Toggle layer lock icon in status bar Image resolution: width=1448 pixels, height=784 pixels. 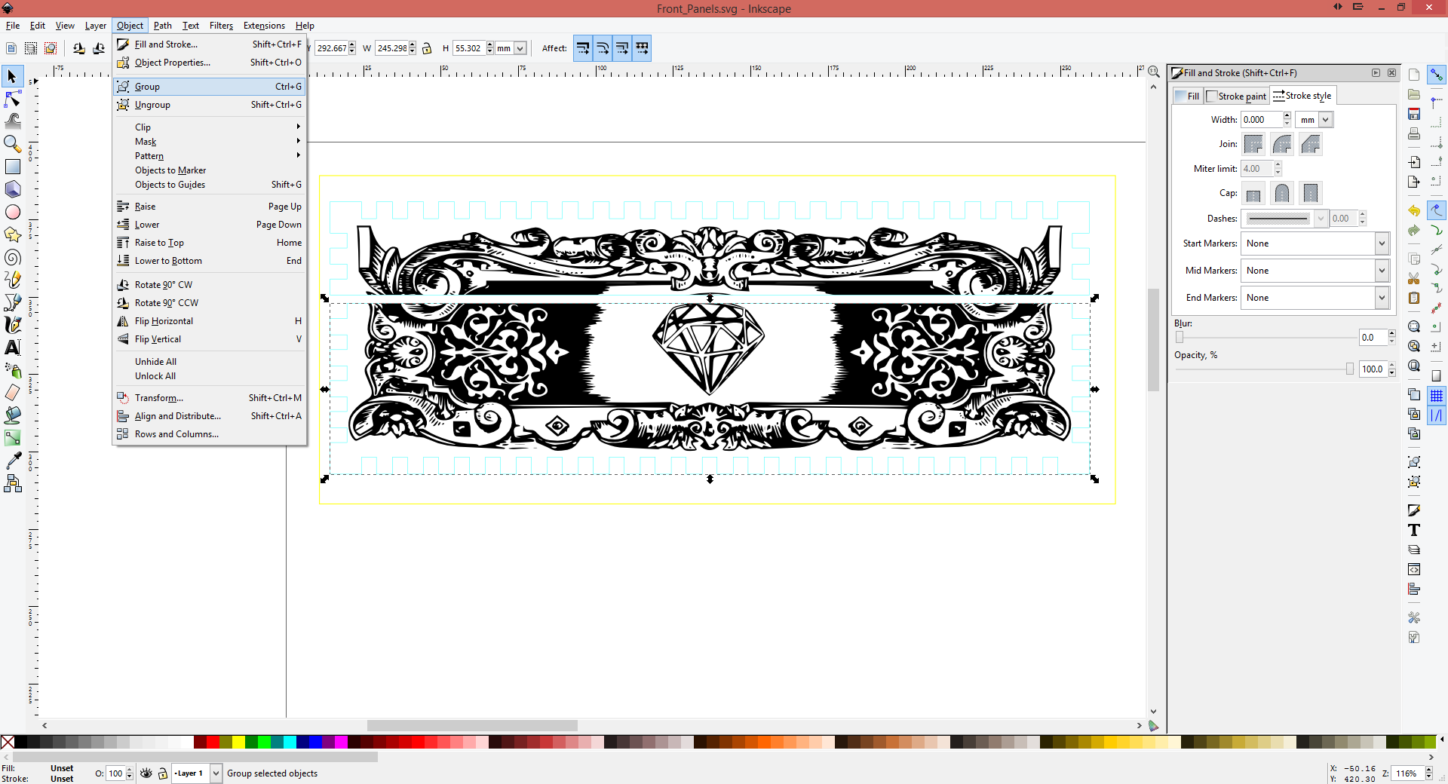(x=162, y=773)
